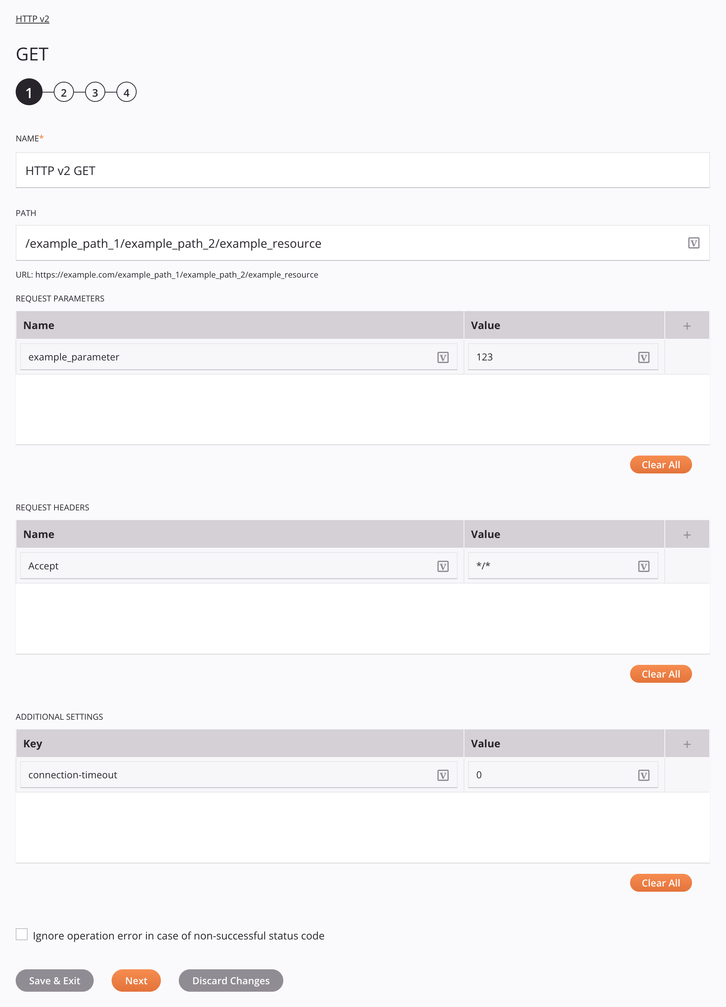Click Discard Changes to cancel edits
The height and width of the screenshot is (1007, 726).
[231, 981]
